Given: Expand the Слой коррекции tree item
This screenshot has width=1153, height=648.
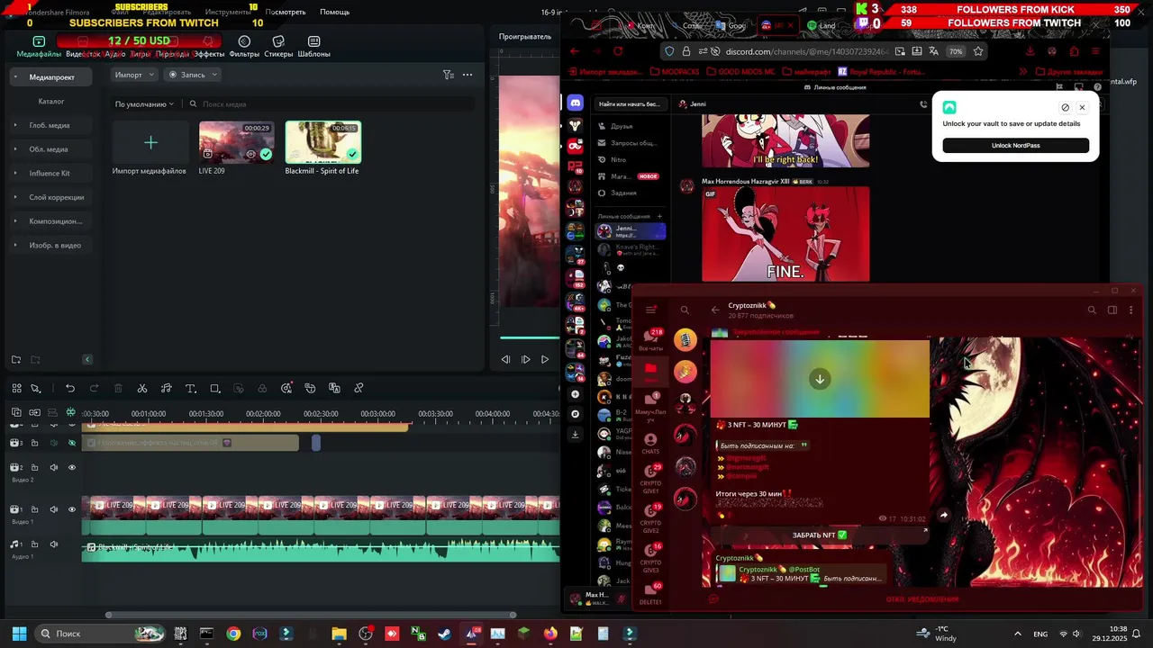Looking at the screenshot, I should pyautogui.click(x=15, y=197).
